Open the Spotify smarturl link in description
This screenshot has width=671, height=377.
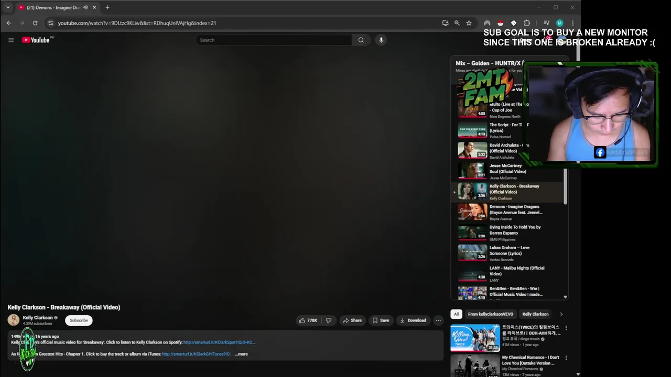(x=219, y=342)
